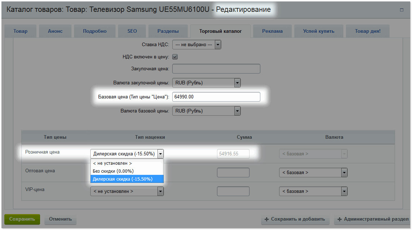Pick Дилерская скидка (-15.50%) in the open list

127,179
